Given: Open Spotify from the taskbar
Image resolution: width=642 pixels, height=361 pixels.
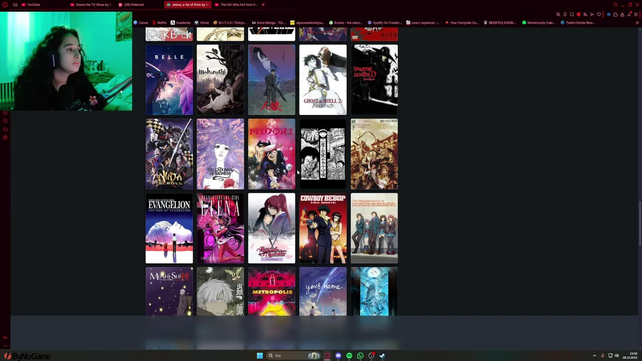Looking at the screenshot, I should point(349,355).
